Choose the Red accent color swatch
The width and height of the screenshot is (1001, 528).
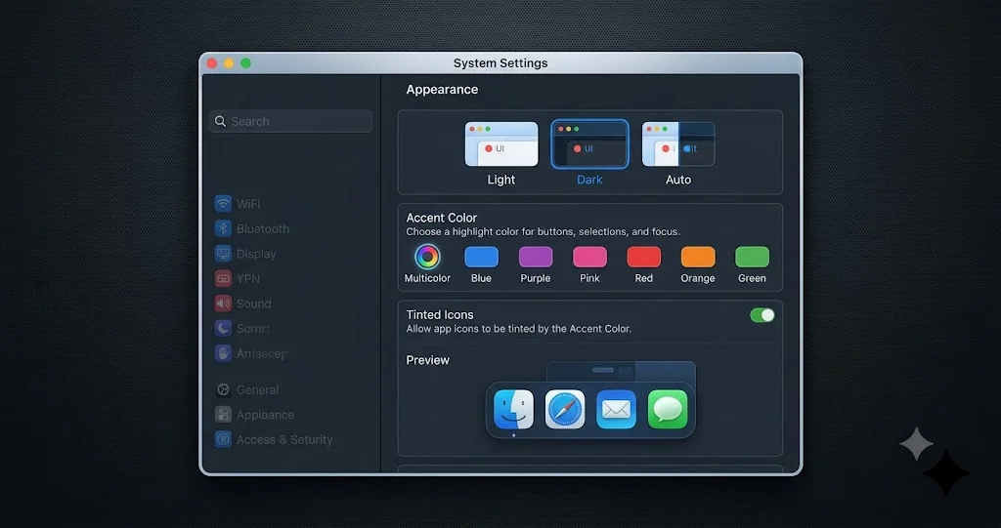click(643, 257)
